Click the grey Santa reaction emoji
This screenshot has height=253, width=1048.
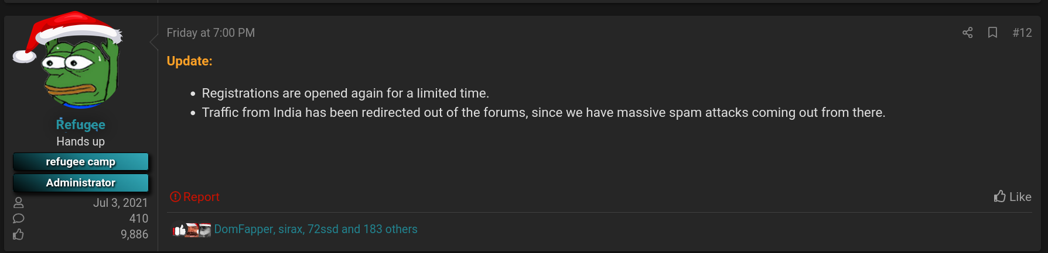tap(204, 230)
